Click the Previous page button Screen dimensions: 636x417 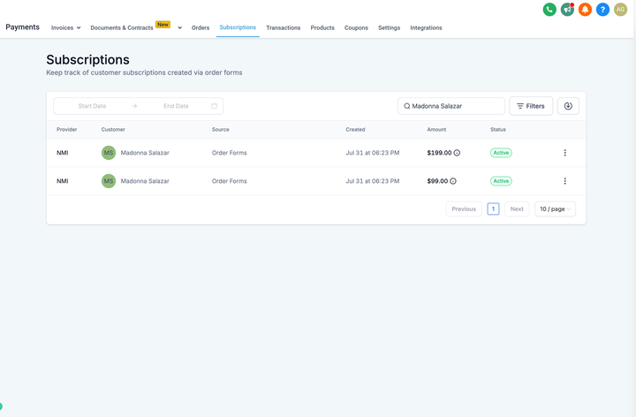pos(464,208)
